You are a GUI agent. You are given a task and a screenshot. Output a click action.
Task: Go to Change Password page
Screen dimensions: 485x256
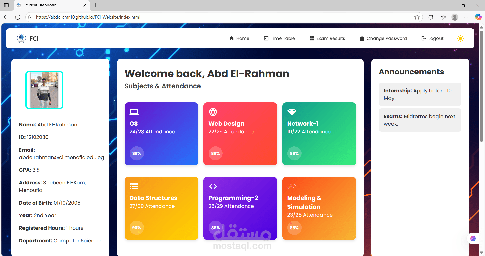pos(383,38)
